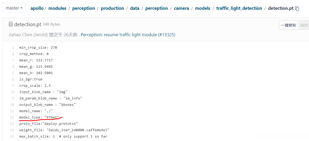This screenshot has height=141, width=309.
Task: Click the model_type "RTNet" code line
Action: [39, 117]
